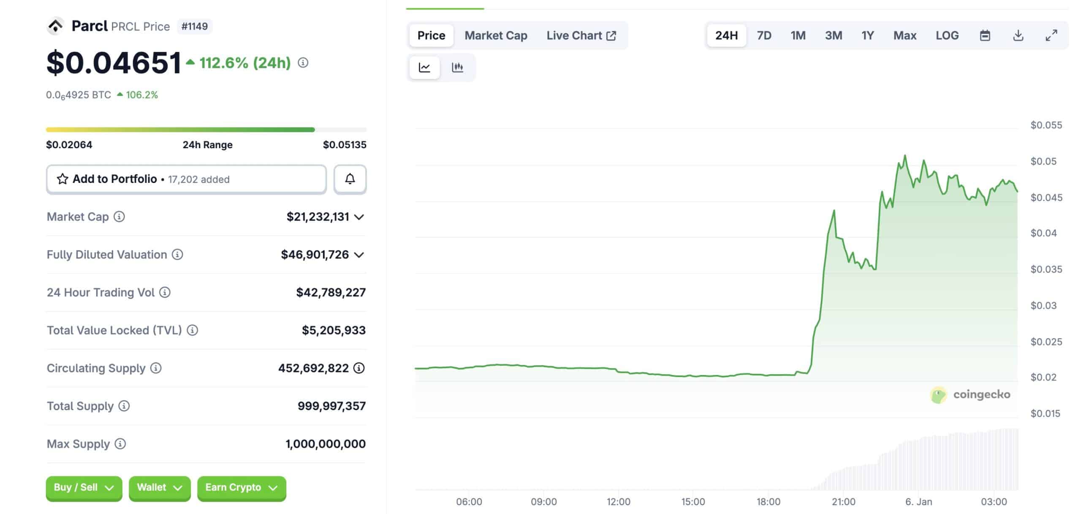The height and width of the screenshot is (514, 1081).
Task: Select the line chart view icon
Action: (x=424, y=67)
